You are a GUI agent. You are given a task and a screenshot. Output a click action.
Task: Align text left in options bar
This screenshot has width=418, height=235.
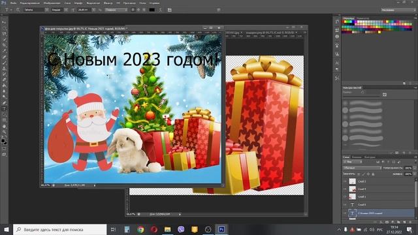point(133,10)
